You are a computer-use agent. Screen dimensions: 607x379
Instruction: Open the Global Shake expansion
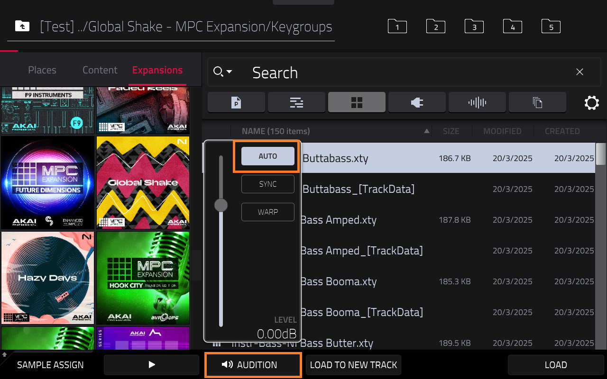tap(143, 182)
